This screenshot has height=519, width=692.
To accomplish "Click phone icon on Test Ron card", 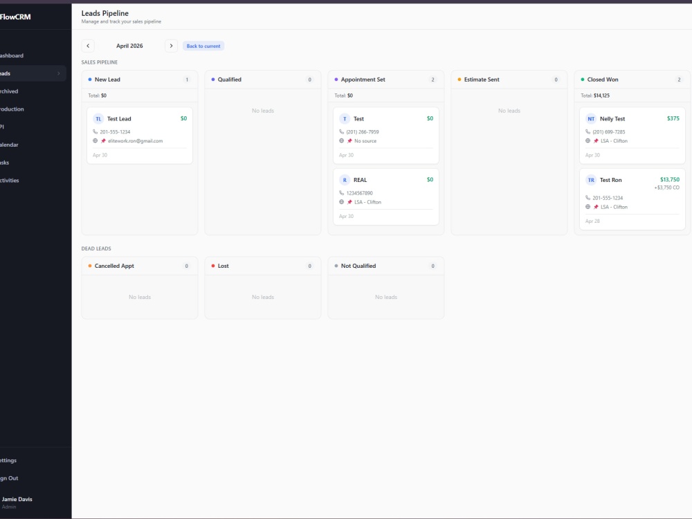I will (x=588, y=198).
